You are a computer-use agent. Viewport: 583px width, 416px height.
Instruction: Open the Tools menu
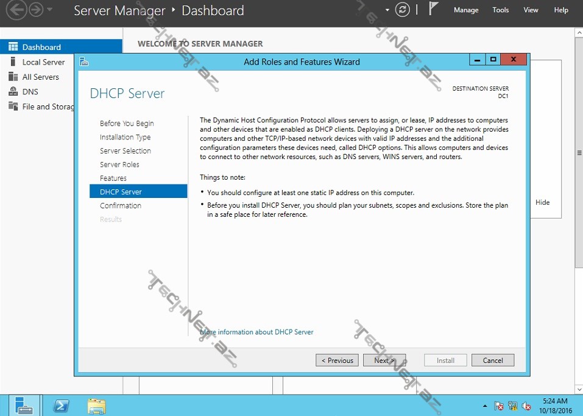[x=500, y=10]
